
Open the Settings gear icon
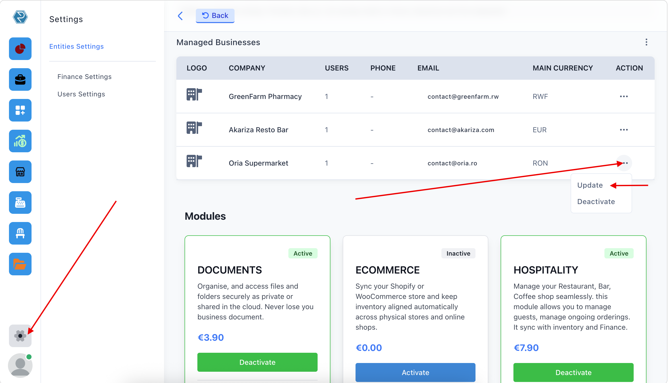pos(20,336)
